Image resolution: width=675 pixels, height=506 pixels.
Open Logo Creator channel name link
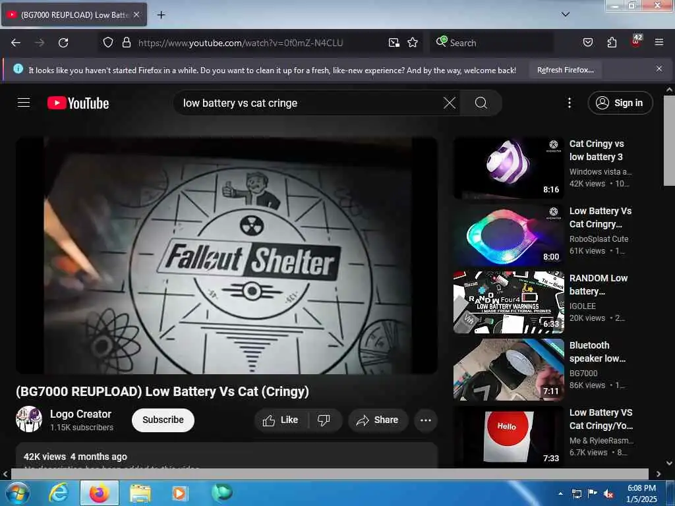click(x=80, y=414)
